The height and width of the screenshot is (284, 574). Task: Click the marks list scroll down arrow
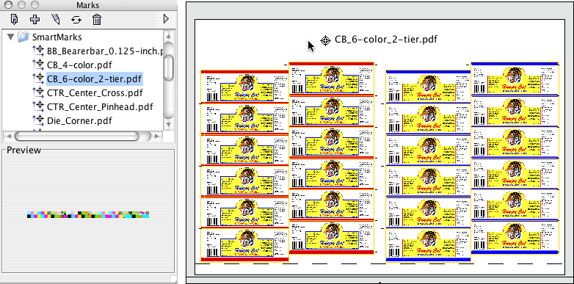[x=168, y=125]
